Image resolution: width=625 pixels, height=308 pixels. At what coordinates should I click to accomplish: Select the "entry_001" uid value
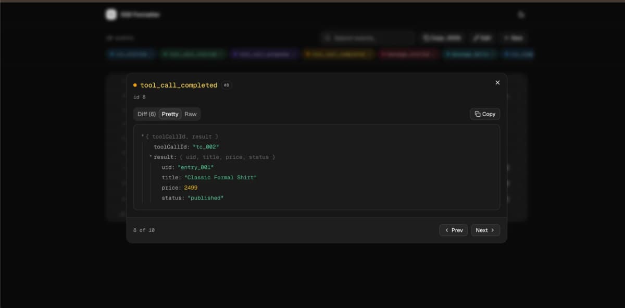(196, 167)
